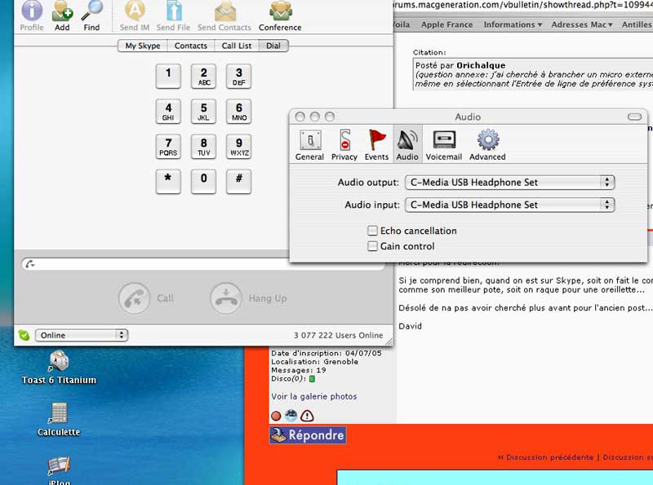
Task: Click the green Call phone icon
Action: (x=134, y=298)
